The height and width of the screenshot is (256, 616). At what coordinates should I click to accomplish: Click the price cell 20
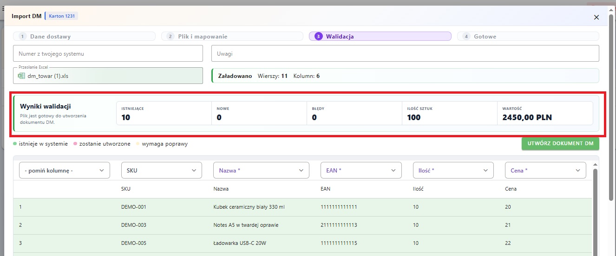click(x=508, y=207)
